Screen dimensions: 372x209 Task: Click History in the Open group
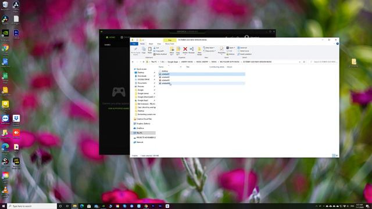point(231,54)
